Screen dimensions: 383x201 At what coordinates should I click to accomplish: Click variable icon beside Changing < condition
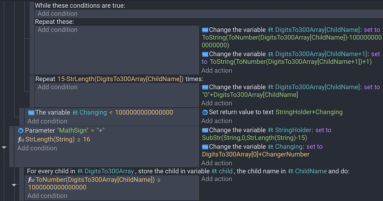[x=31, y=112]
